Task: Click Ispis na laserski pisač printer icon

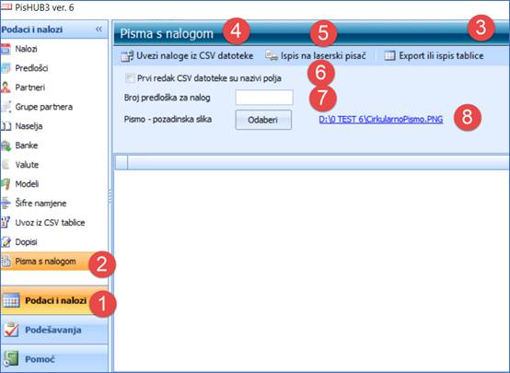Action: [272, 55]
